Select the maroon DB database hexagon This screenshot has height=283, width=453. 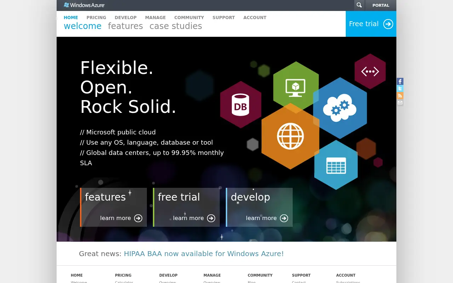(241, 105)
